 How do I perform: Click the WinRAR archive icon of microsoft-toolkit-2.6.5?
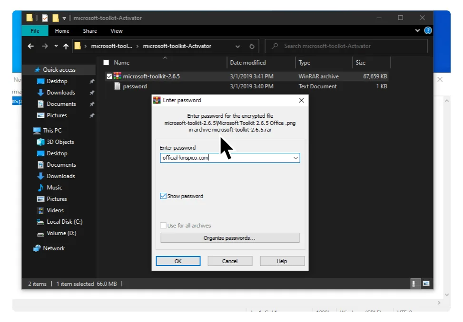[x=117, y=76]
